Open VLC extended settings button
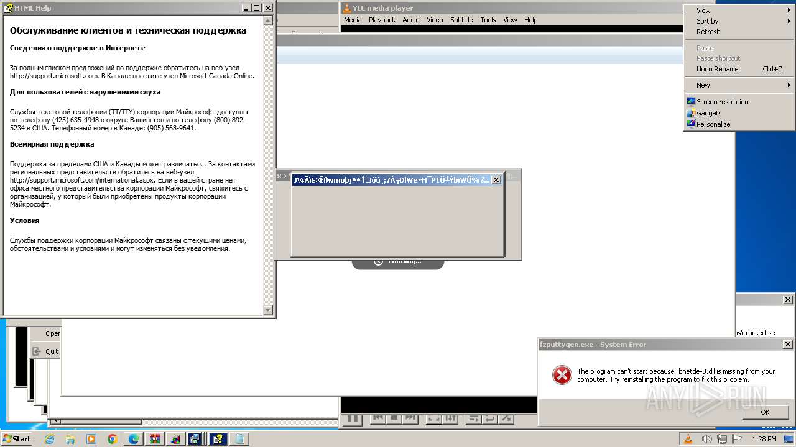The height and width of the screenshot is (447, 796). 450,418
